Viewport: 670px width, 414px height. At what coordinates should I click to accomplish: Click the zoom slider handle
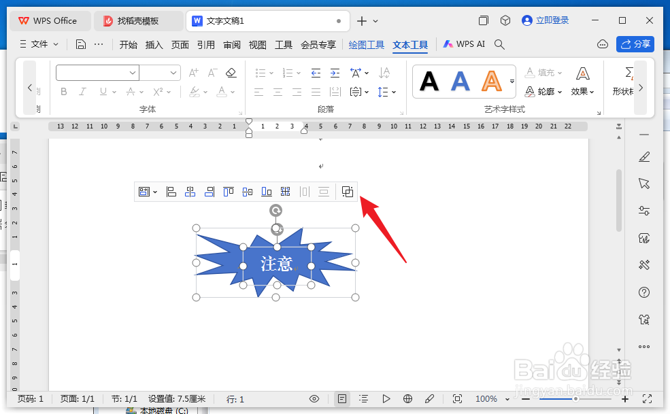click(575, 399)
